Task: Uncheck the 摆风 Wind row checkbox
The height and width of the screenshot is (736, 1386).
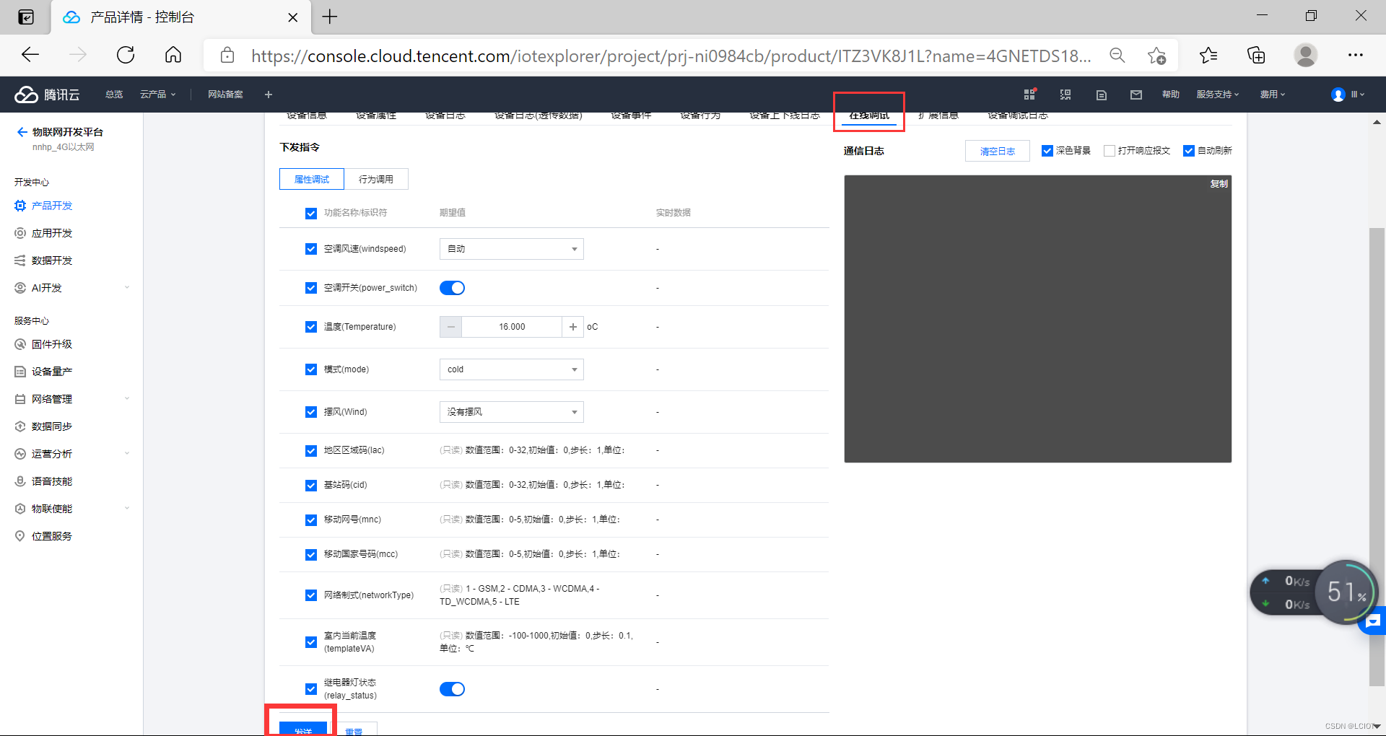Action: pyautogui.click(x=311, y=412)
